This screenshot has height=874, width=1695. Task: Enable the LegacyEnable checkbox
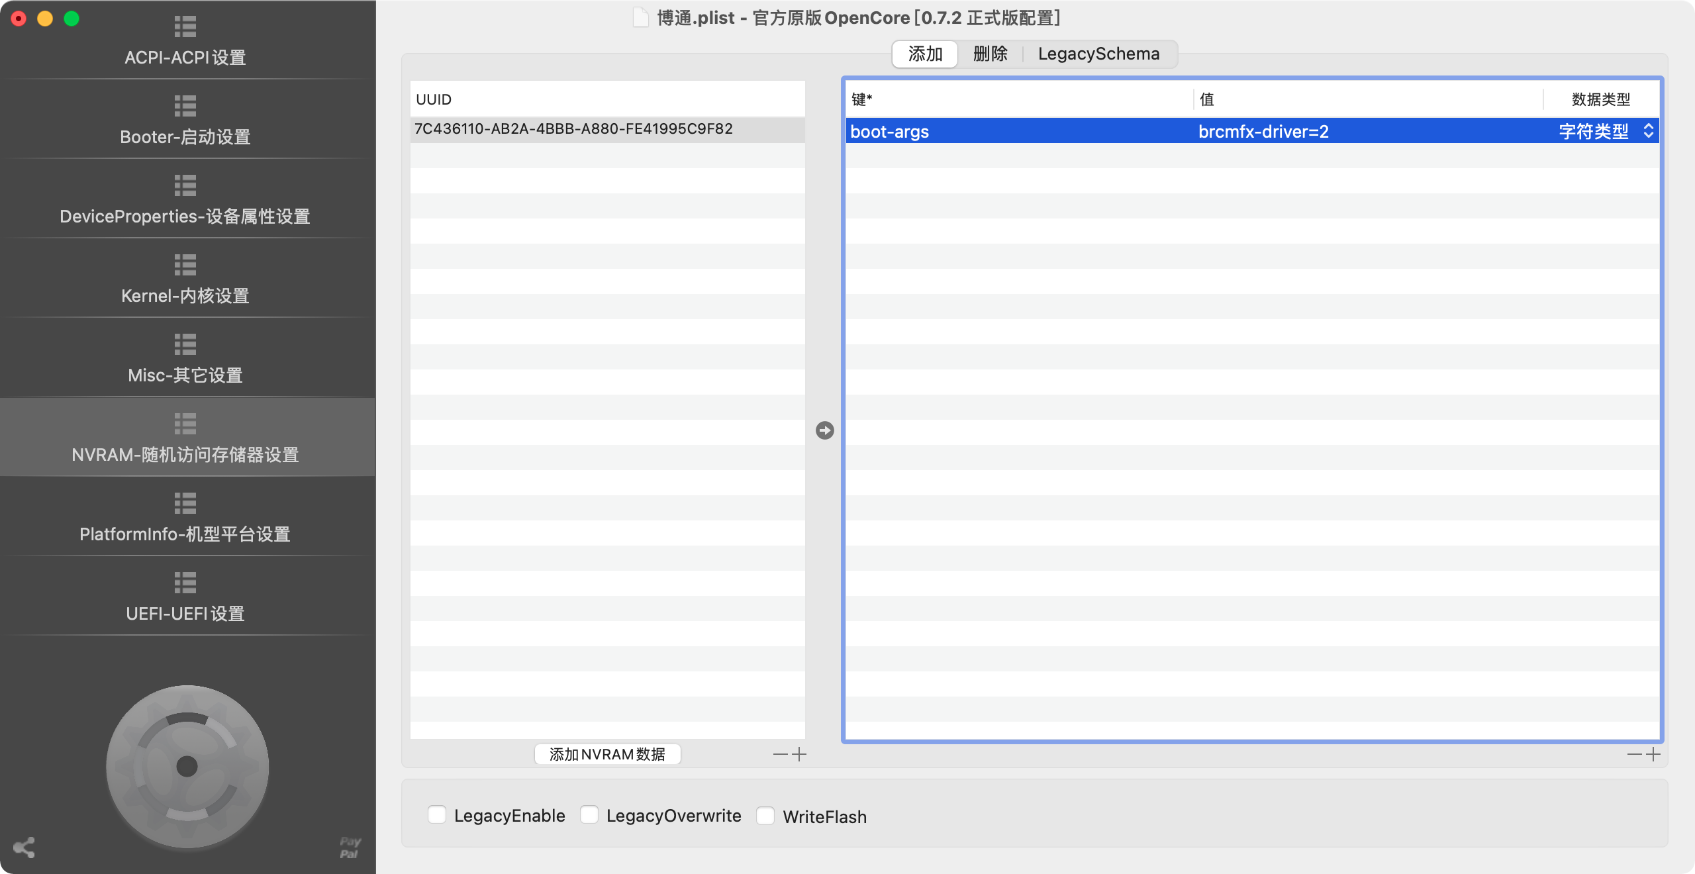tap(437, 815)
